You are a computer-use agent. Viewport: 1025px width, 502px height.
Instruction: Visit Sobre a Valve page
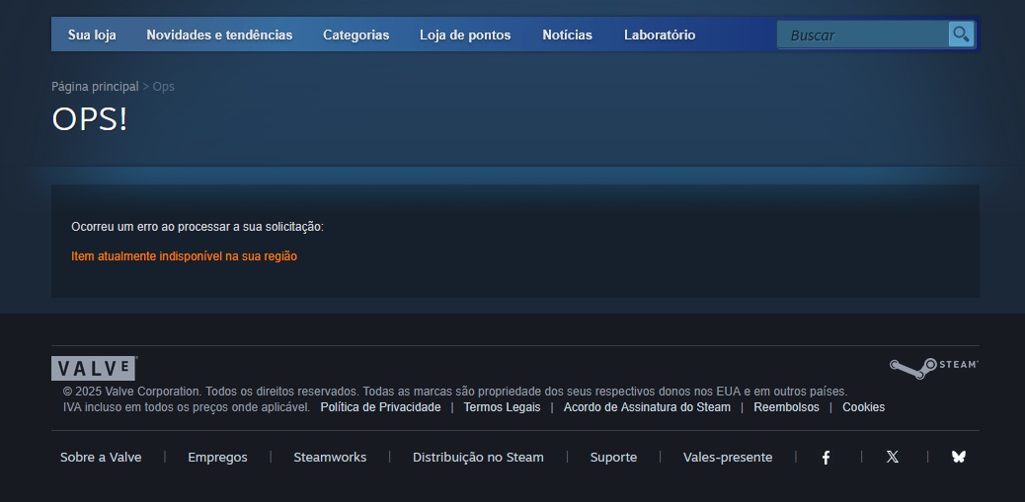(101, 457)
